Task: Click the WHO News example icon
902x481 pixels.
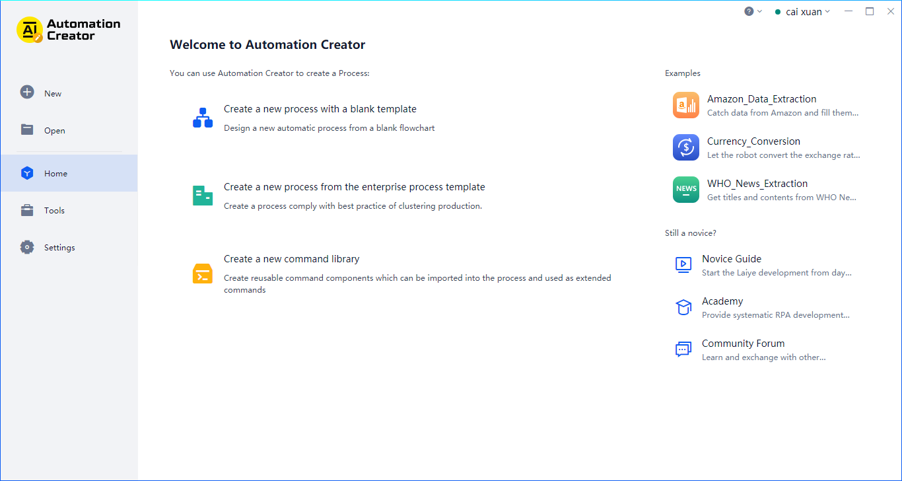Action: pyautogui.click(x=686, y=190)
